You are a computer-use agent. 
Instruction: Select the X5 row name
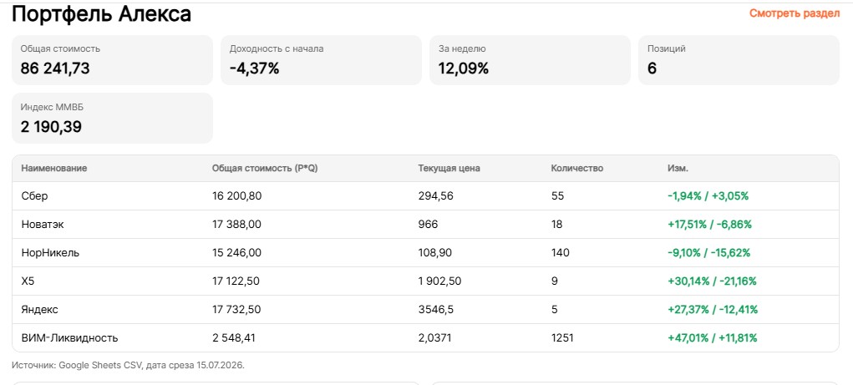click(28, 281)
